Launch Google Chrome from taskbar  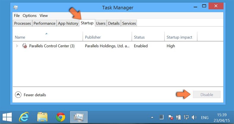tap(60, 117)
